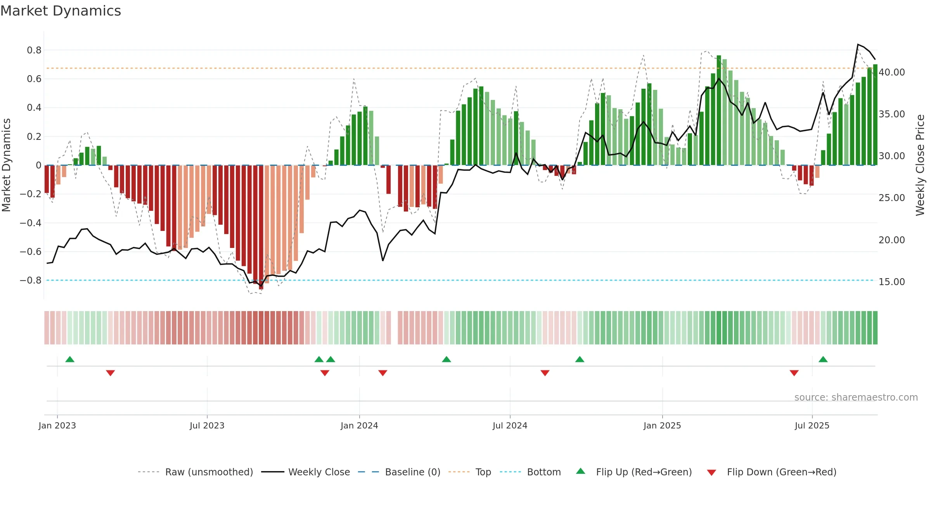Click the −0.8 left-axis tick label
Screen dimensions: 931x523
point(31,280)
